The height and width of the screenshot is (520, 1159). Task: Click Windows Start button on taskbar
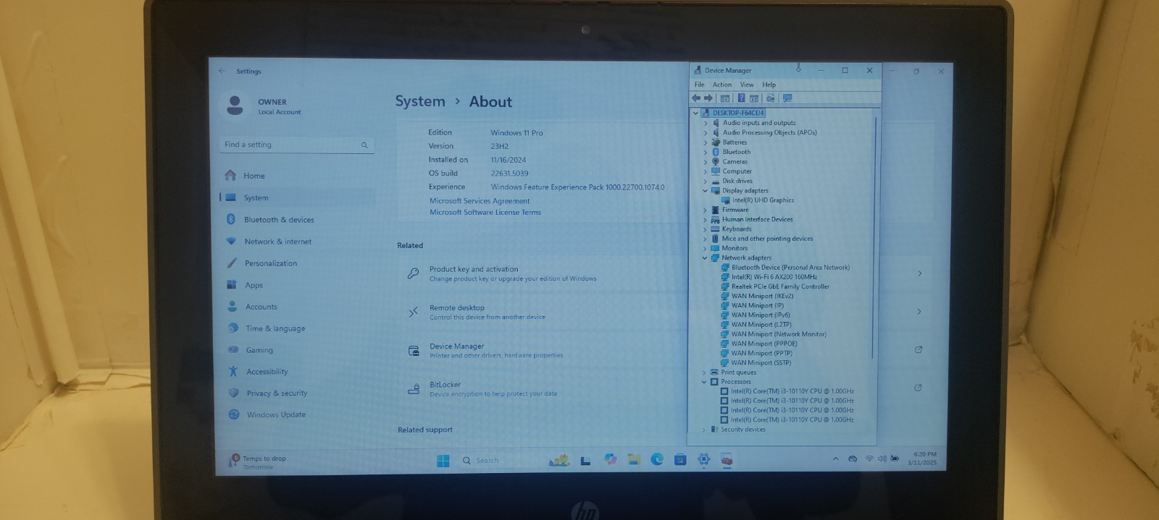pyautogui.click(x=443, y=461)
